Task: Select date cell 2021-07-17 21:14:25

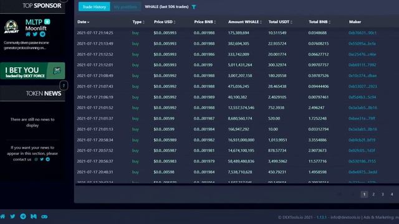Action: [x=95, y=33]
